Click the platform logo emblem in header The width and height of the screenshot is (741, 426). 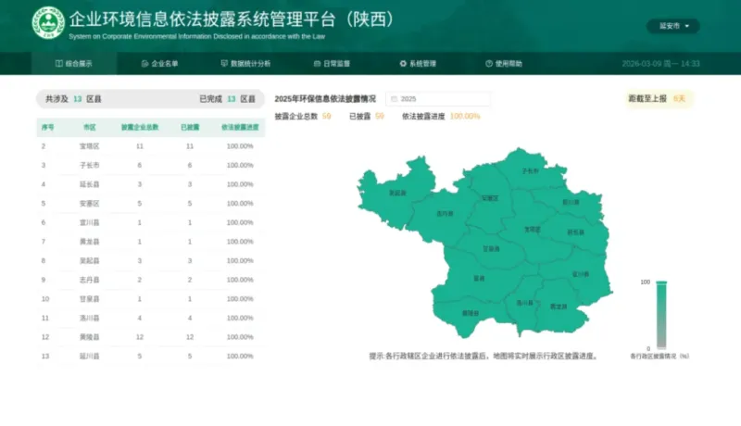click(x=48, y=23)
